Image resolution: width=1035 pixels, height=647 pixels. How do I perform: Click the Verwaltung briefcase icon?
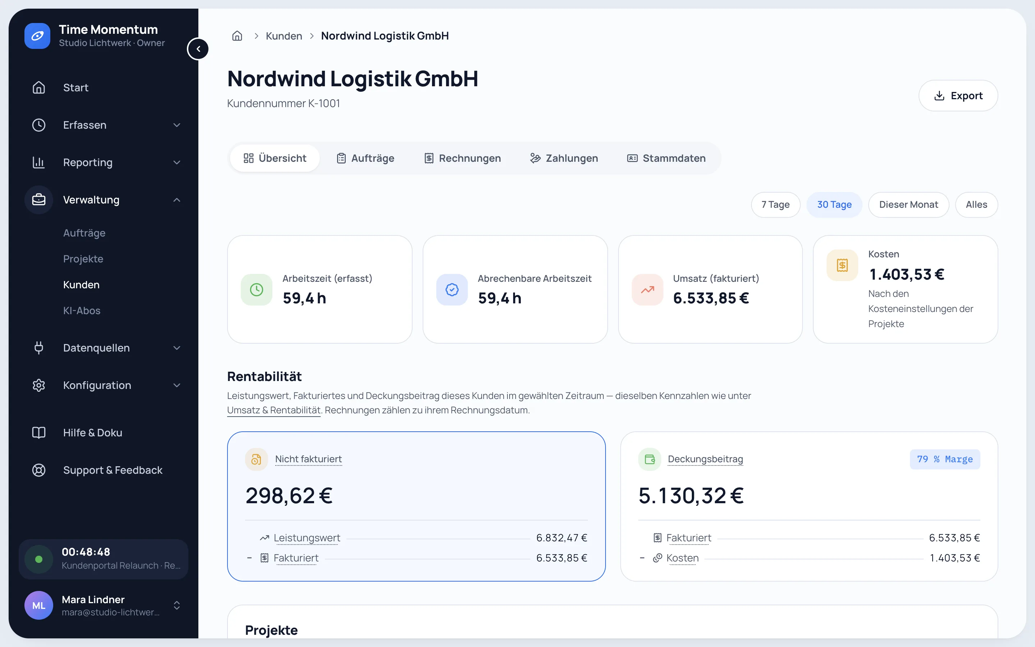click(x=39, y=200)
